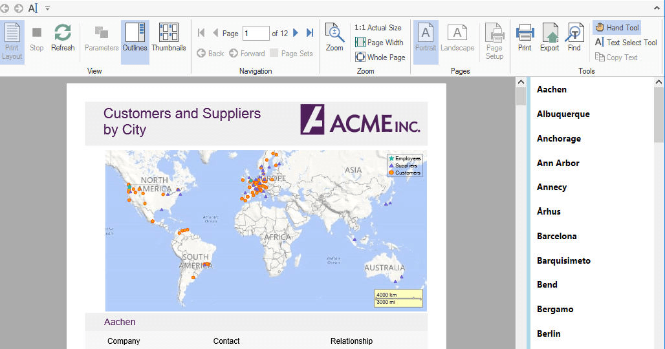Screen dimensions: 665x349
Task: Select Barcelona in the outline list
Action: 556,236
